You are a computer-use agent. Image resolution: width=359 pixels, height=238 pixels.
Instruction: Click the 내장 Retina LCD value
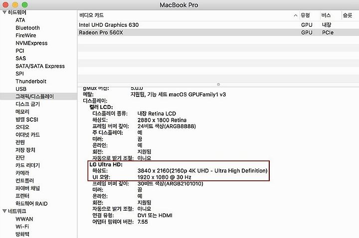click(x=157, y=114)
